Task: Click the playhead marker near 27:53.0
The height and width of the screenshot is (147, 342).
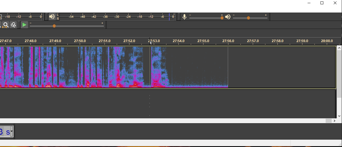Action: 150,42
